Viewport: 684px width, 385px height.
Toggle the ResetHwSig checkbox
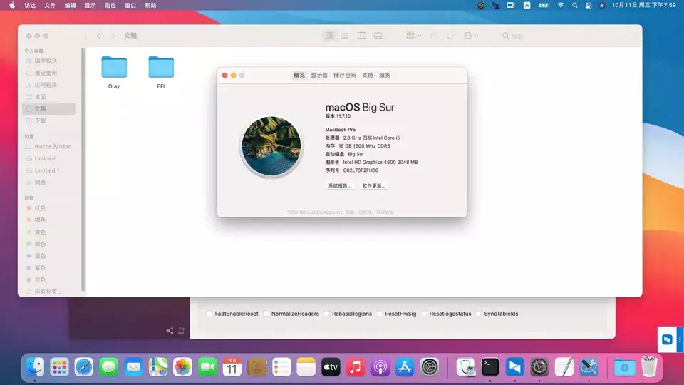[380, 314]
